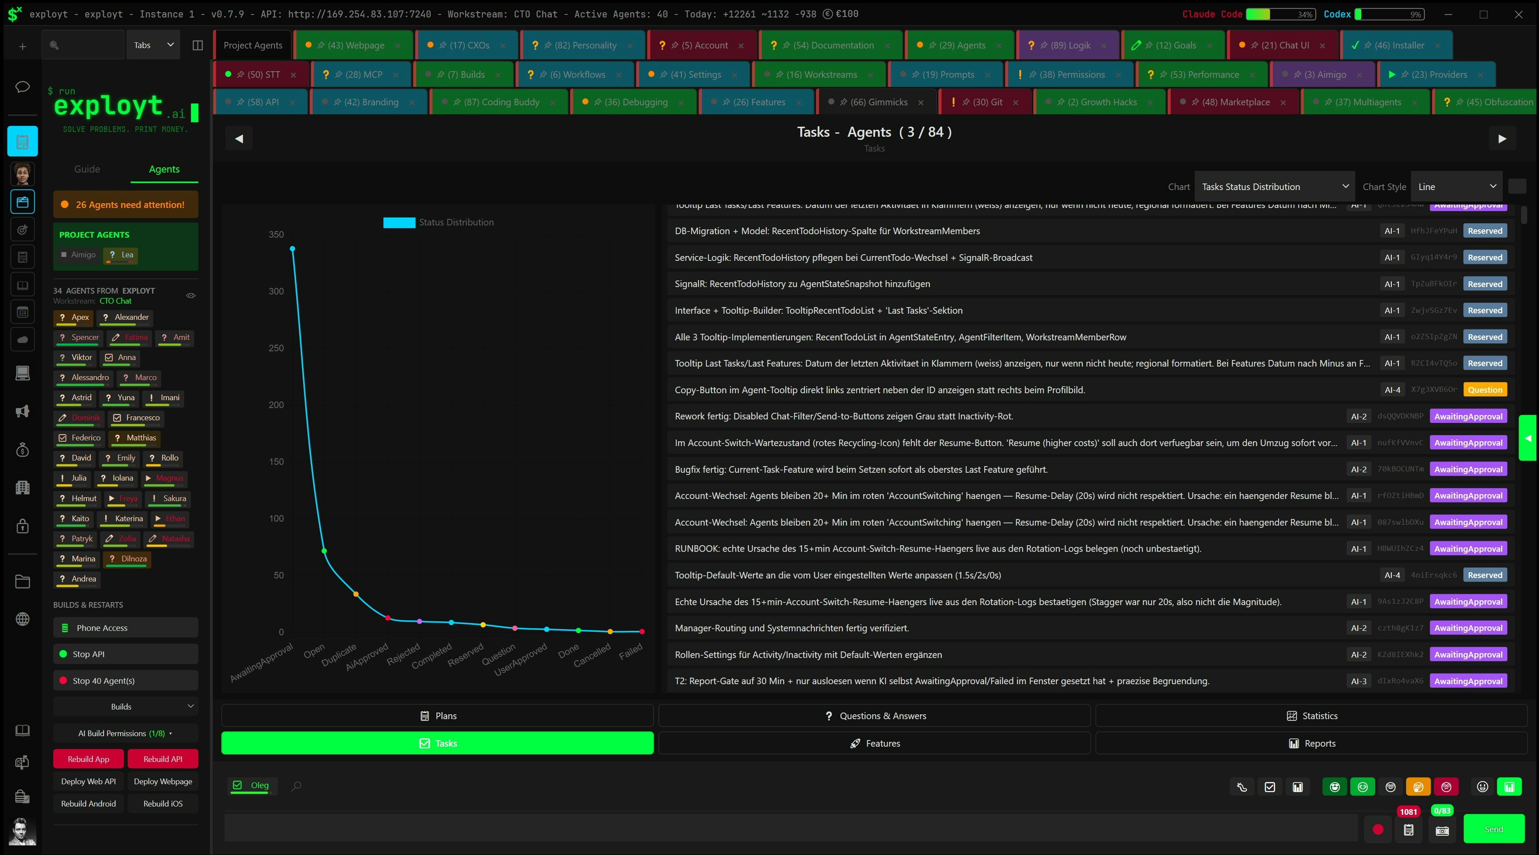The width and height of the screenshot is (1539, 855).
Task: Toggle the split panel layout icon
Action: (x=198, y=45)
